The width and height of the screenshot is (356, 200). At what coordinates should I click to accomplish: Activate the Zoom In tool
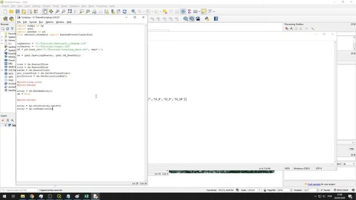point(57,11)
